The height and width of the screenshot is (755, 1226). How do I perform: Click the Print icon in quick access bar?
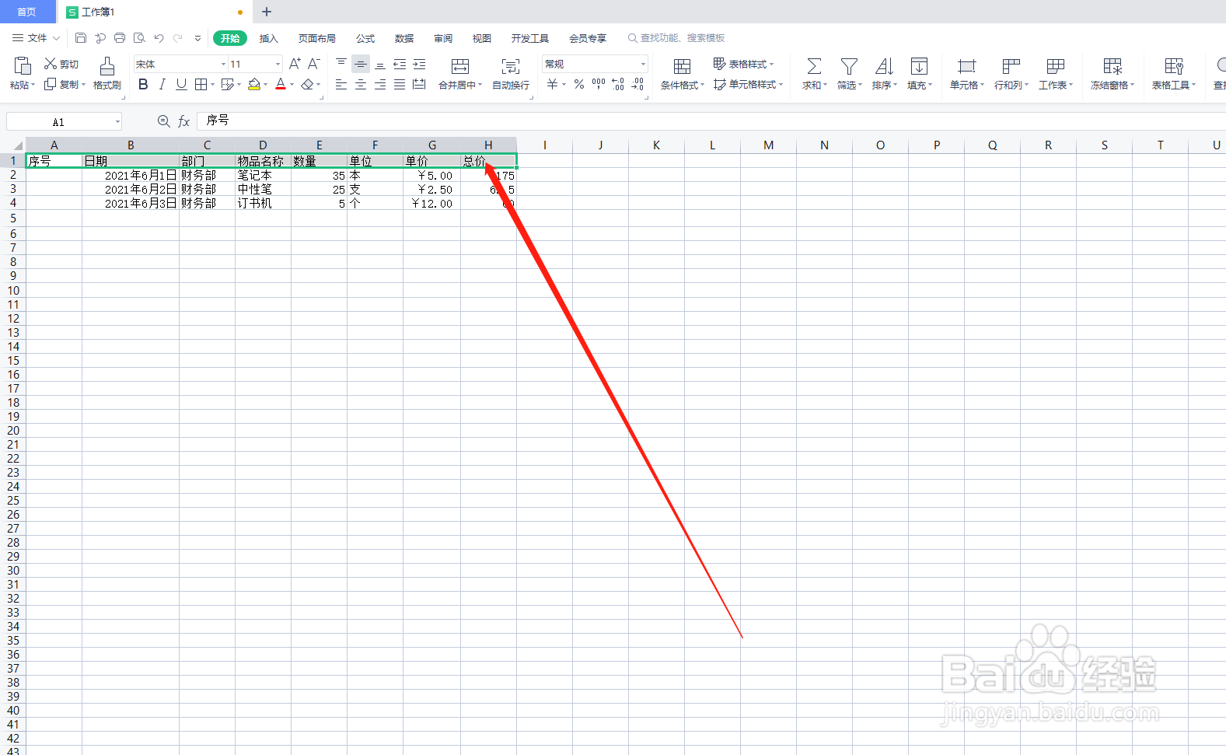120,38
